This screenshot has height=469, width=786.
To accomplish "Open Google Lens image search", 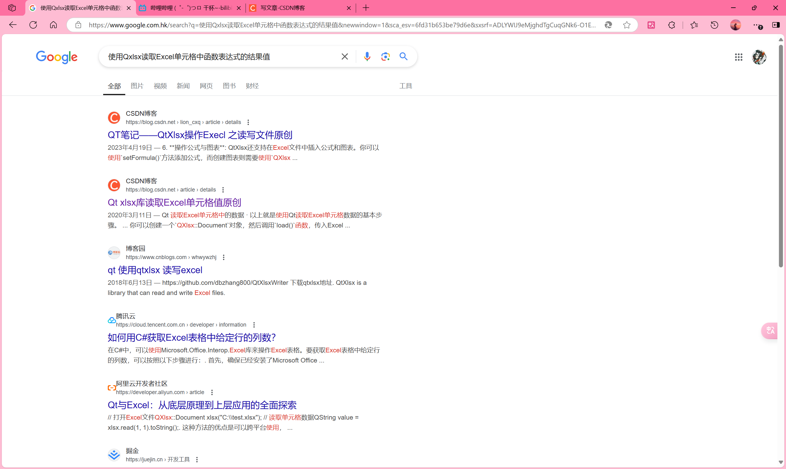I will click(385, 56).
